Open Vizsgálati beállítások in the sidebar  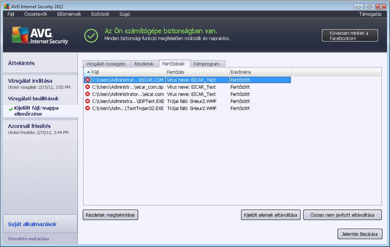(40, 99)
